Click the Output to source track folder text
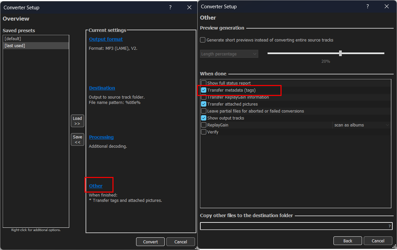Screen dimensions: 397x250 pyautogui.click(x=117, y=97)
